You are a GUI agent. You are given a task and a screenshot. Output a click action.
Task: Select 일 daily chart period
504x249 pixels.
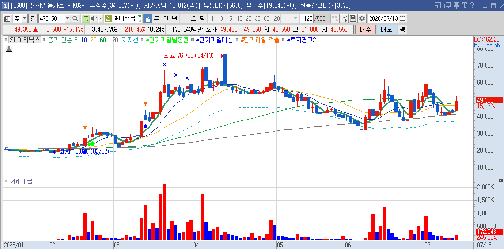(x=148, y=18)
